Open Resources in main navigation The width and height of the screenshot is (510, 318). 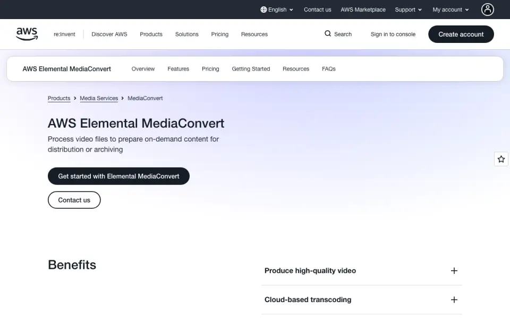tap(254, 34)
